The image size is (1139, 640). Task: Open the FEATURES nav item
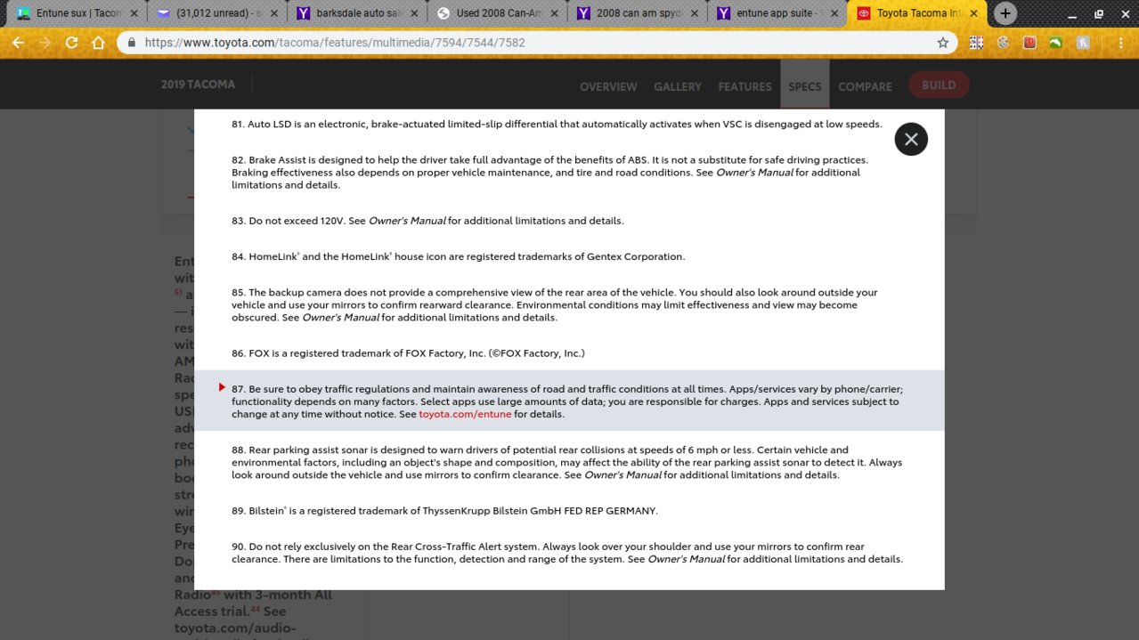[x=744, y=86]
